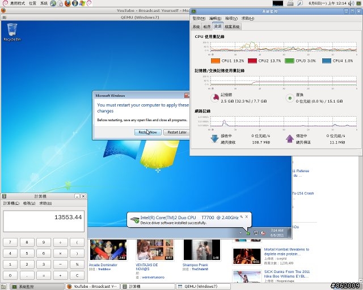Open the Recycle Bin icon on Windows desktop

[12, 32]
